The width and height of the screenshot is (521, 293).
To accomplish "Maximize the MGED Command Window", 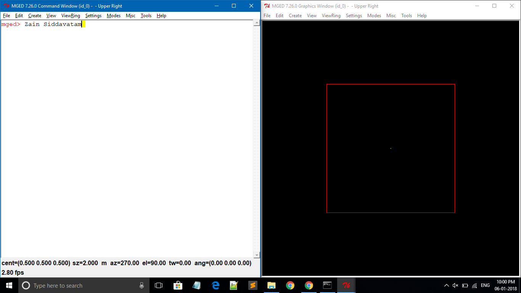I will pos(234,6).
